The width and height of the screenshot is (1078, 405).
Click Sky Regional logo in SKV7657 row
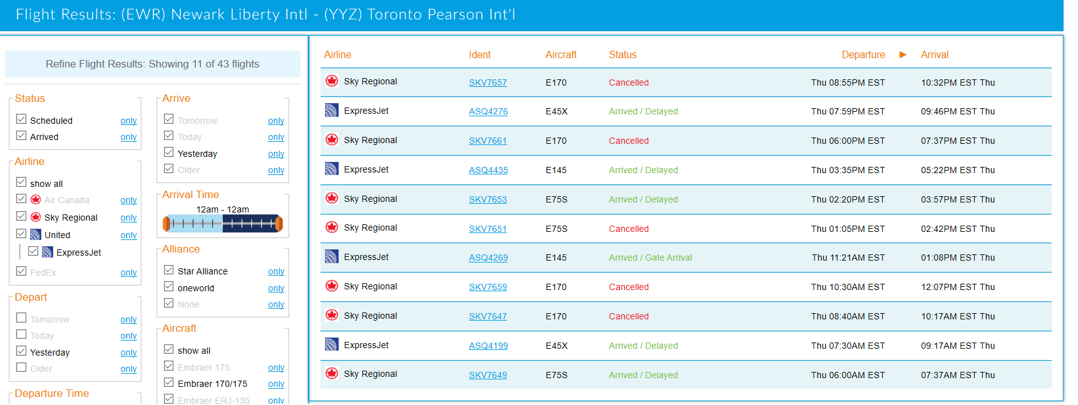pyautogui.click(x=332, y=81)
